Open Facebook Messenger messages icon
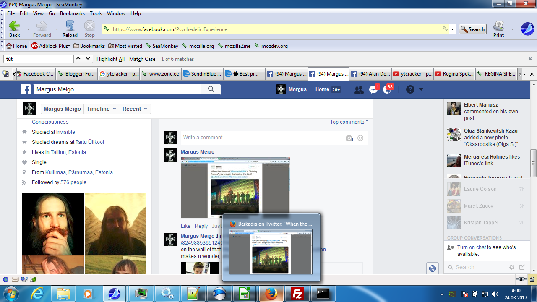Screen dimensions: 537x302 click(373, 89)
